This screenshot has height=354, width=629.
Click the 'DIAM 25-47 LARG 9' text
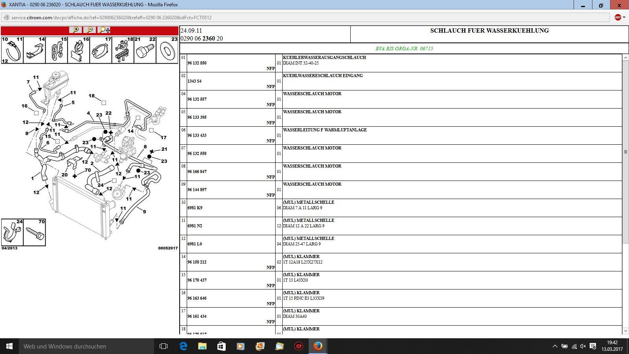pos(302,244)
